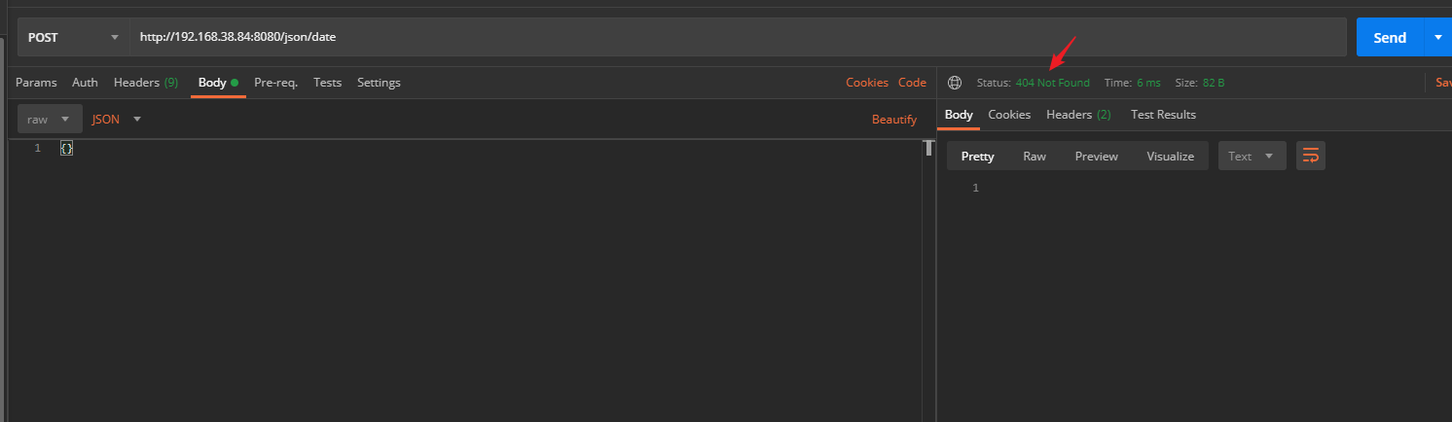Screen dimensions: 1452x422
Task: Click the request editor vertical scrollbar
Action: pos(929,282)
